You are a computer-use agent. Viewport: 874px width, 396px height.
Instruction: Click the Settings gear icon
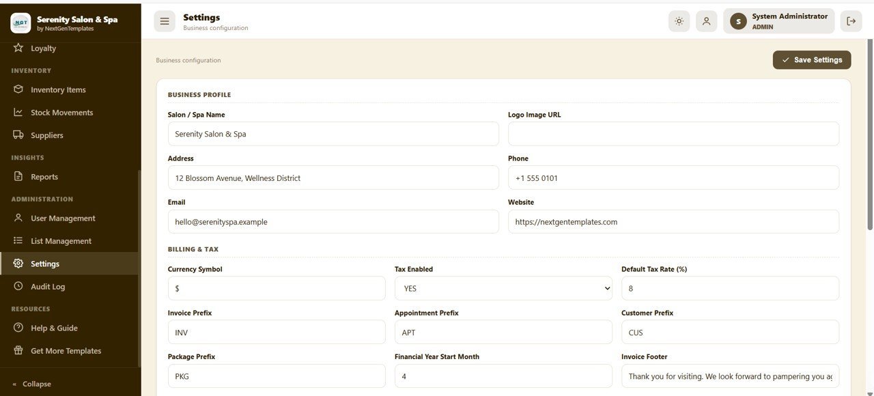[x=18, y=264]
